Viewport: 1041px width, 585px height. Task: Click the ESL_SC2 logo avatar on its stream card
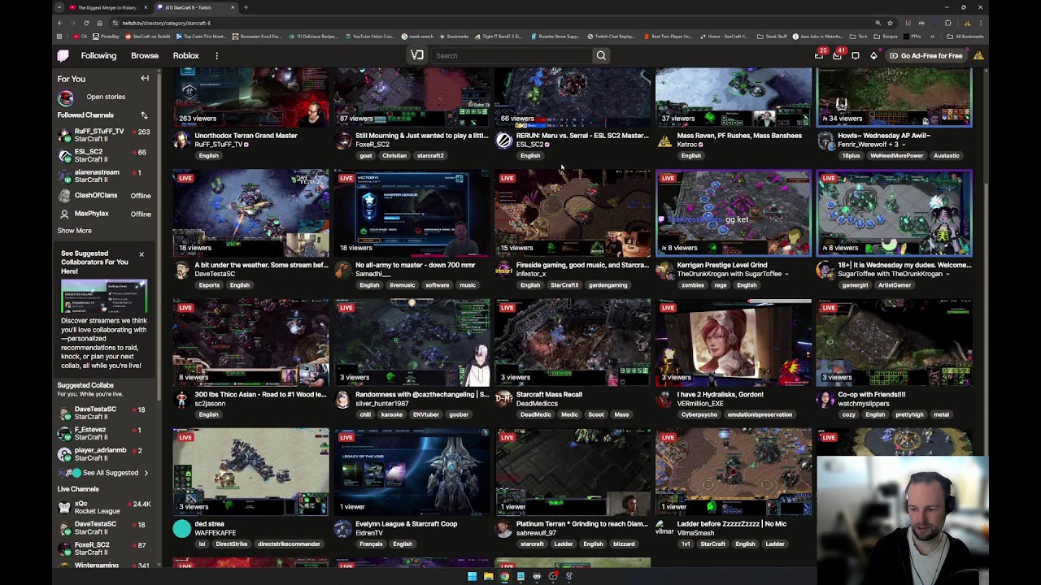(503, 140)
